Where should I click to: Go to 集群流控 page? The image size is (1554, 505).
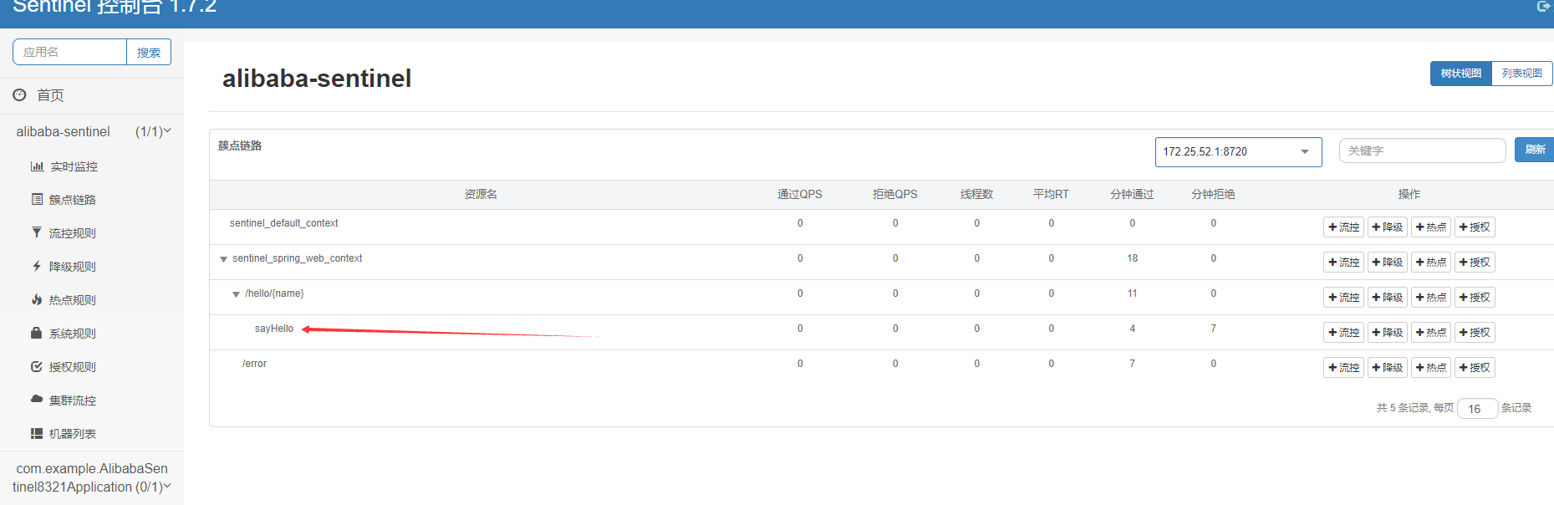73,400
